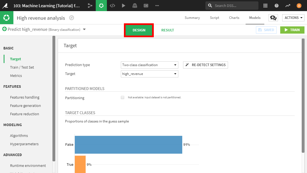Image resolution: width=307 pixels, height=173 pixels.
Task: Open Feature reduction section
Action: [25, 114]
